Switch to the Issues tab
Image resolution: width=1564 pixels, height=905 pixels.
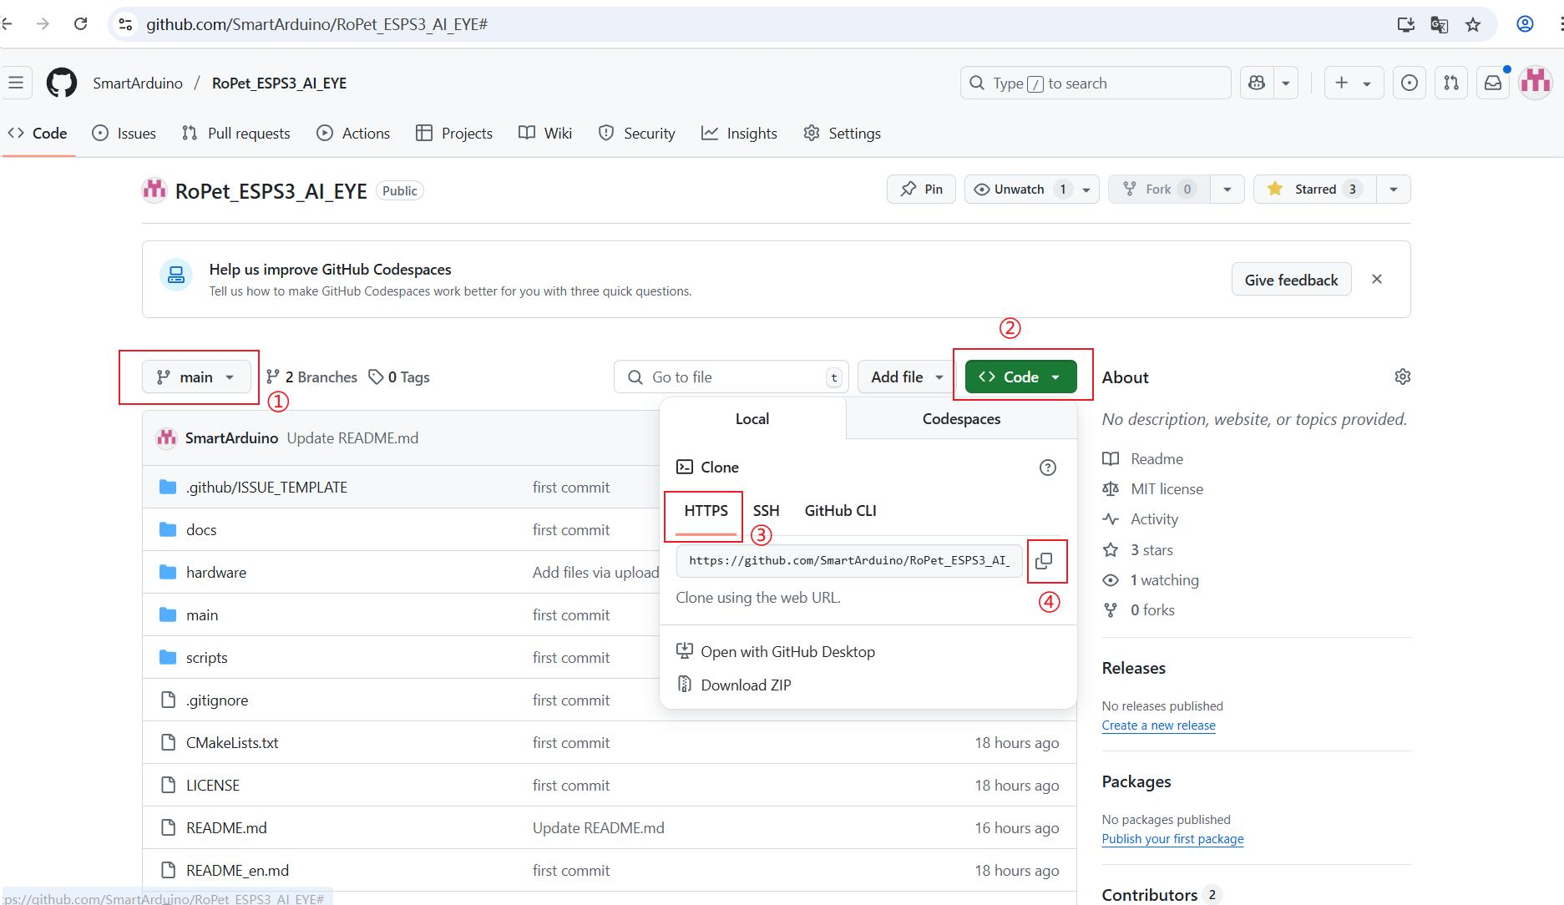124,134
